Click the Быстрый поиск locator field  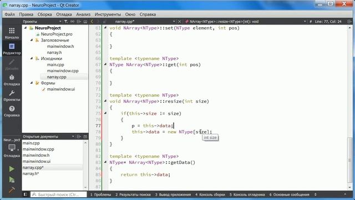(x=58, y=194)
